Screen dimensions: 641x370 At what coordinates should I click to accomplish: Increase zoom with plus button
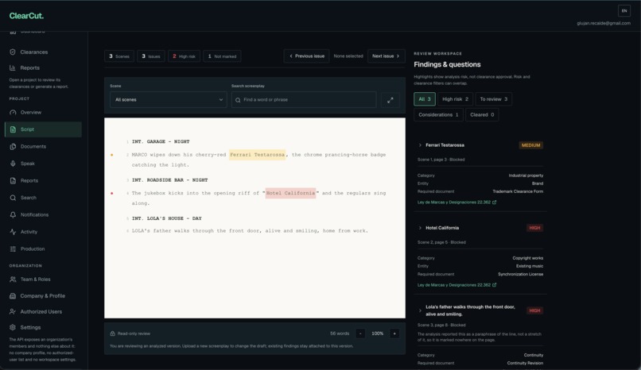[x=394, y=333]
